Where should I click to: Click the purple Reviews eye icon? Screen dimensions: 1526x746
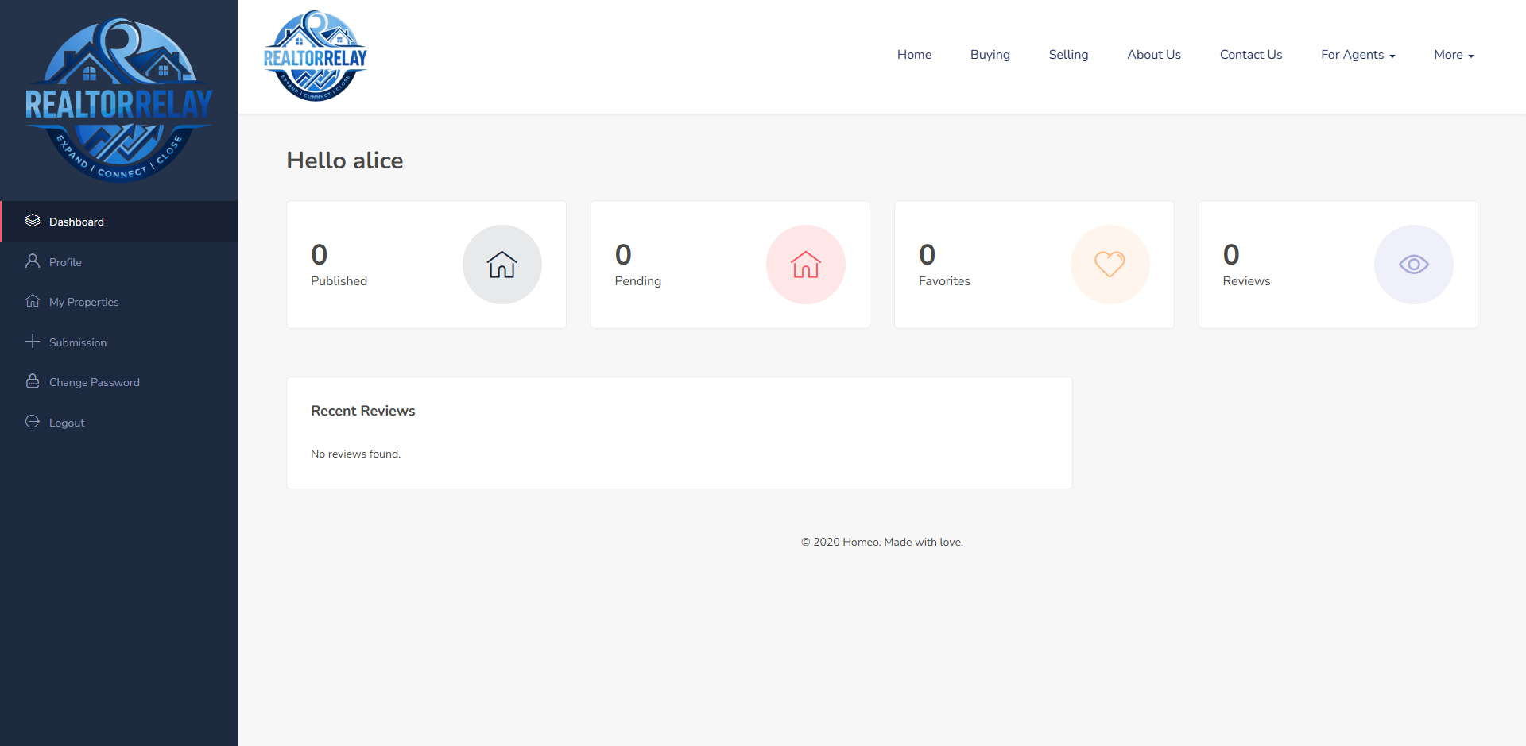(1413, 265)
